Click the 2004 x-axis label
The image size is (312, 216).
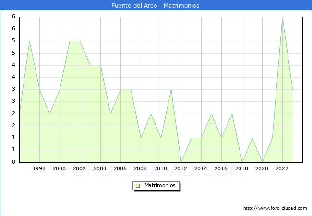pos(100,168)
